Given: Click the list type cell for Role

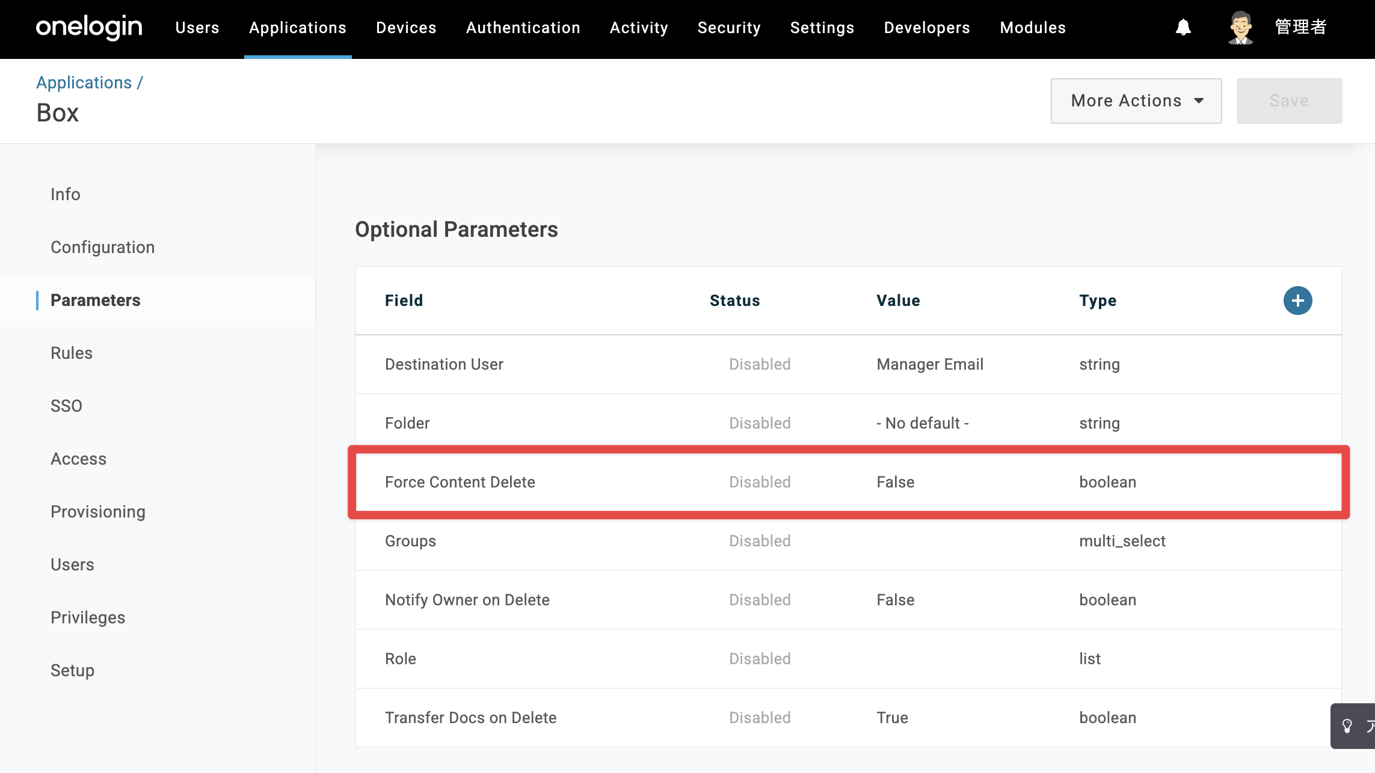Looking at the screenshot, I should (x=1090, y=659).
